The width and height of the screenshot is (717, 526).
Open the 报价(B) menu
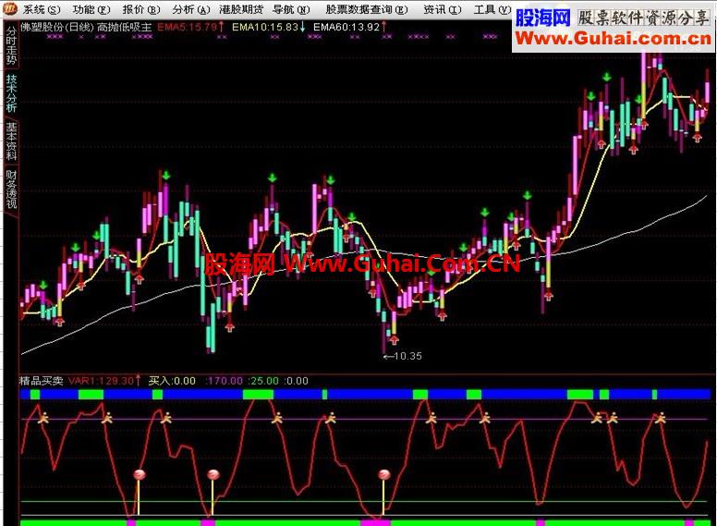pyautogui.click(x=141, y=9)
